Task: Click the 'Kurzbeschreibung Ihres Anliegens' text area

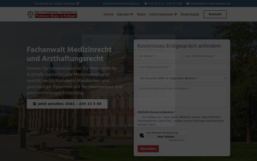Action: coord(182,96)
